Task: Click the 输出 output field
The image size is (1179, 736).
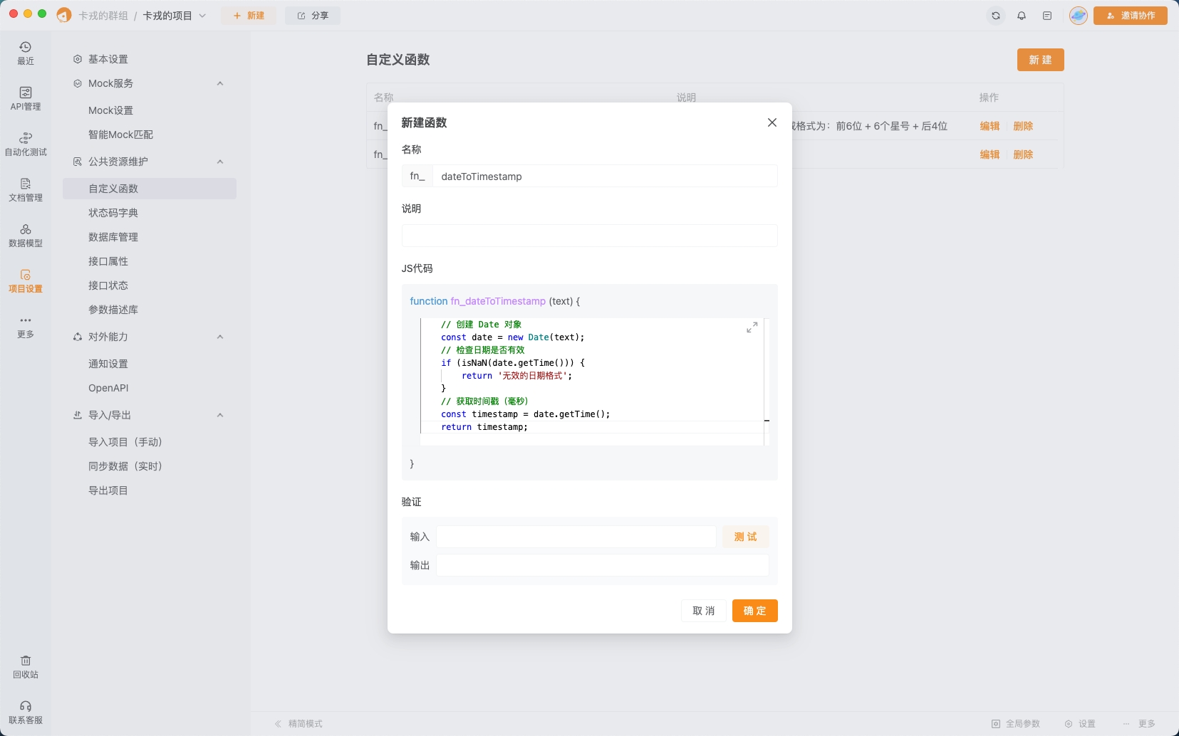Action: tap(603, 565)
